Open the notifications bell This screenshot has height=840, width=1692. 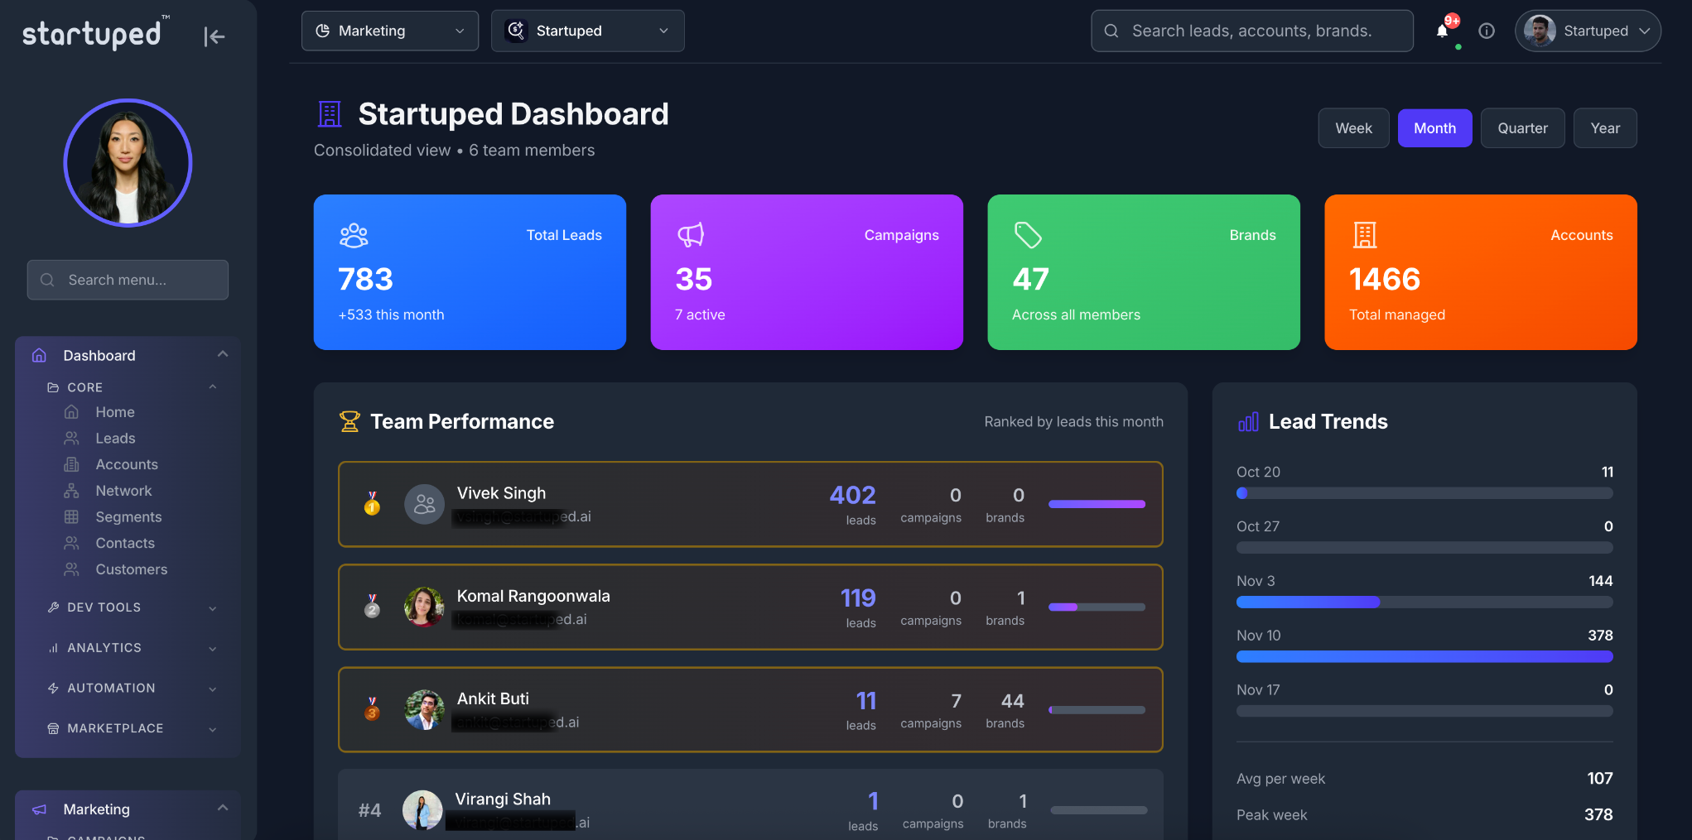[x=1442, y=31]
